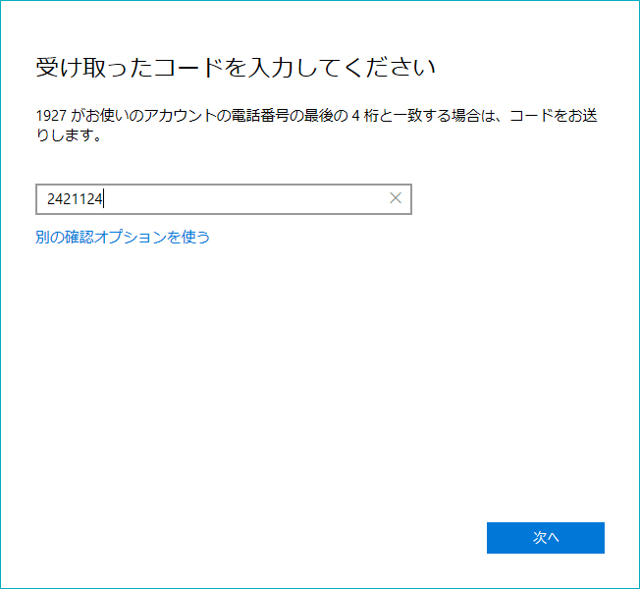This screenshot has height=589, width=640.
Task: Click the number 1927 in the description
Action: pos(51,116)
